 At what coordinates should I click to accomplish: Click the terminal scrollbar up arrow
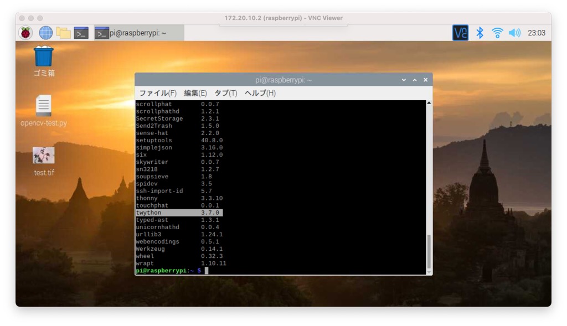pyautogui.click(x=429, y=104)
